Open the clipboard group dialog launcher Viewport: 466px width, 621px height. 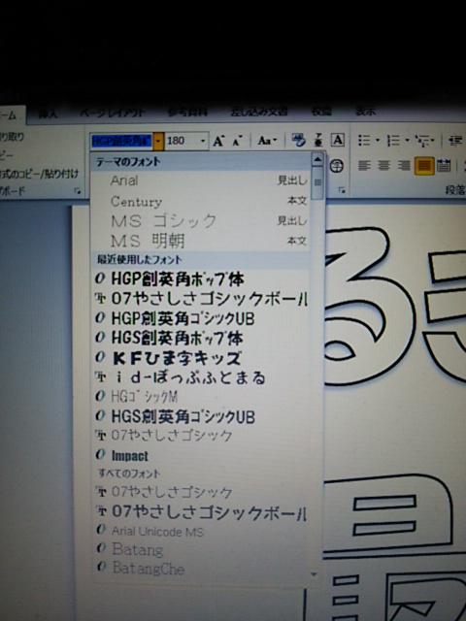pos(78,191)
